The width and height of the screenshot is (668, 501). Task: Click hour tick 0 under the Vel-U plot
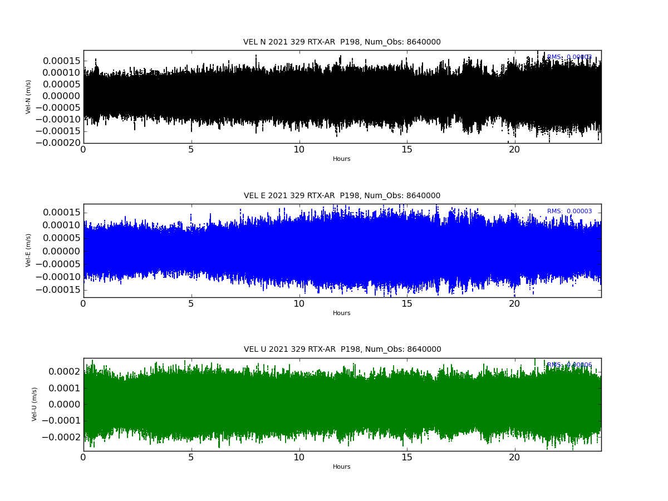click(83, 457)
